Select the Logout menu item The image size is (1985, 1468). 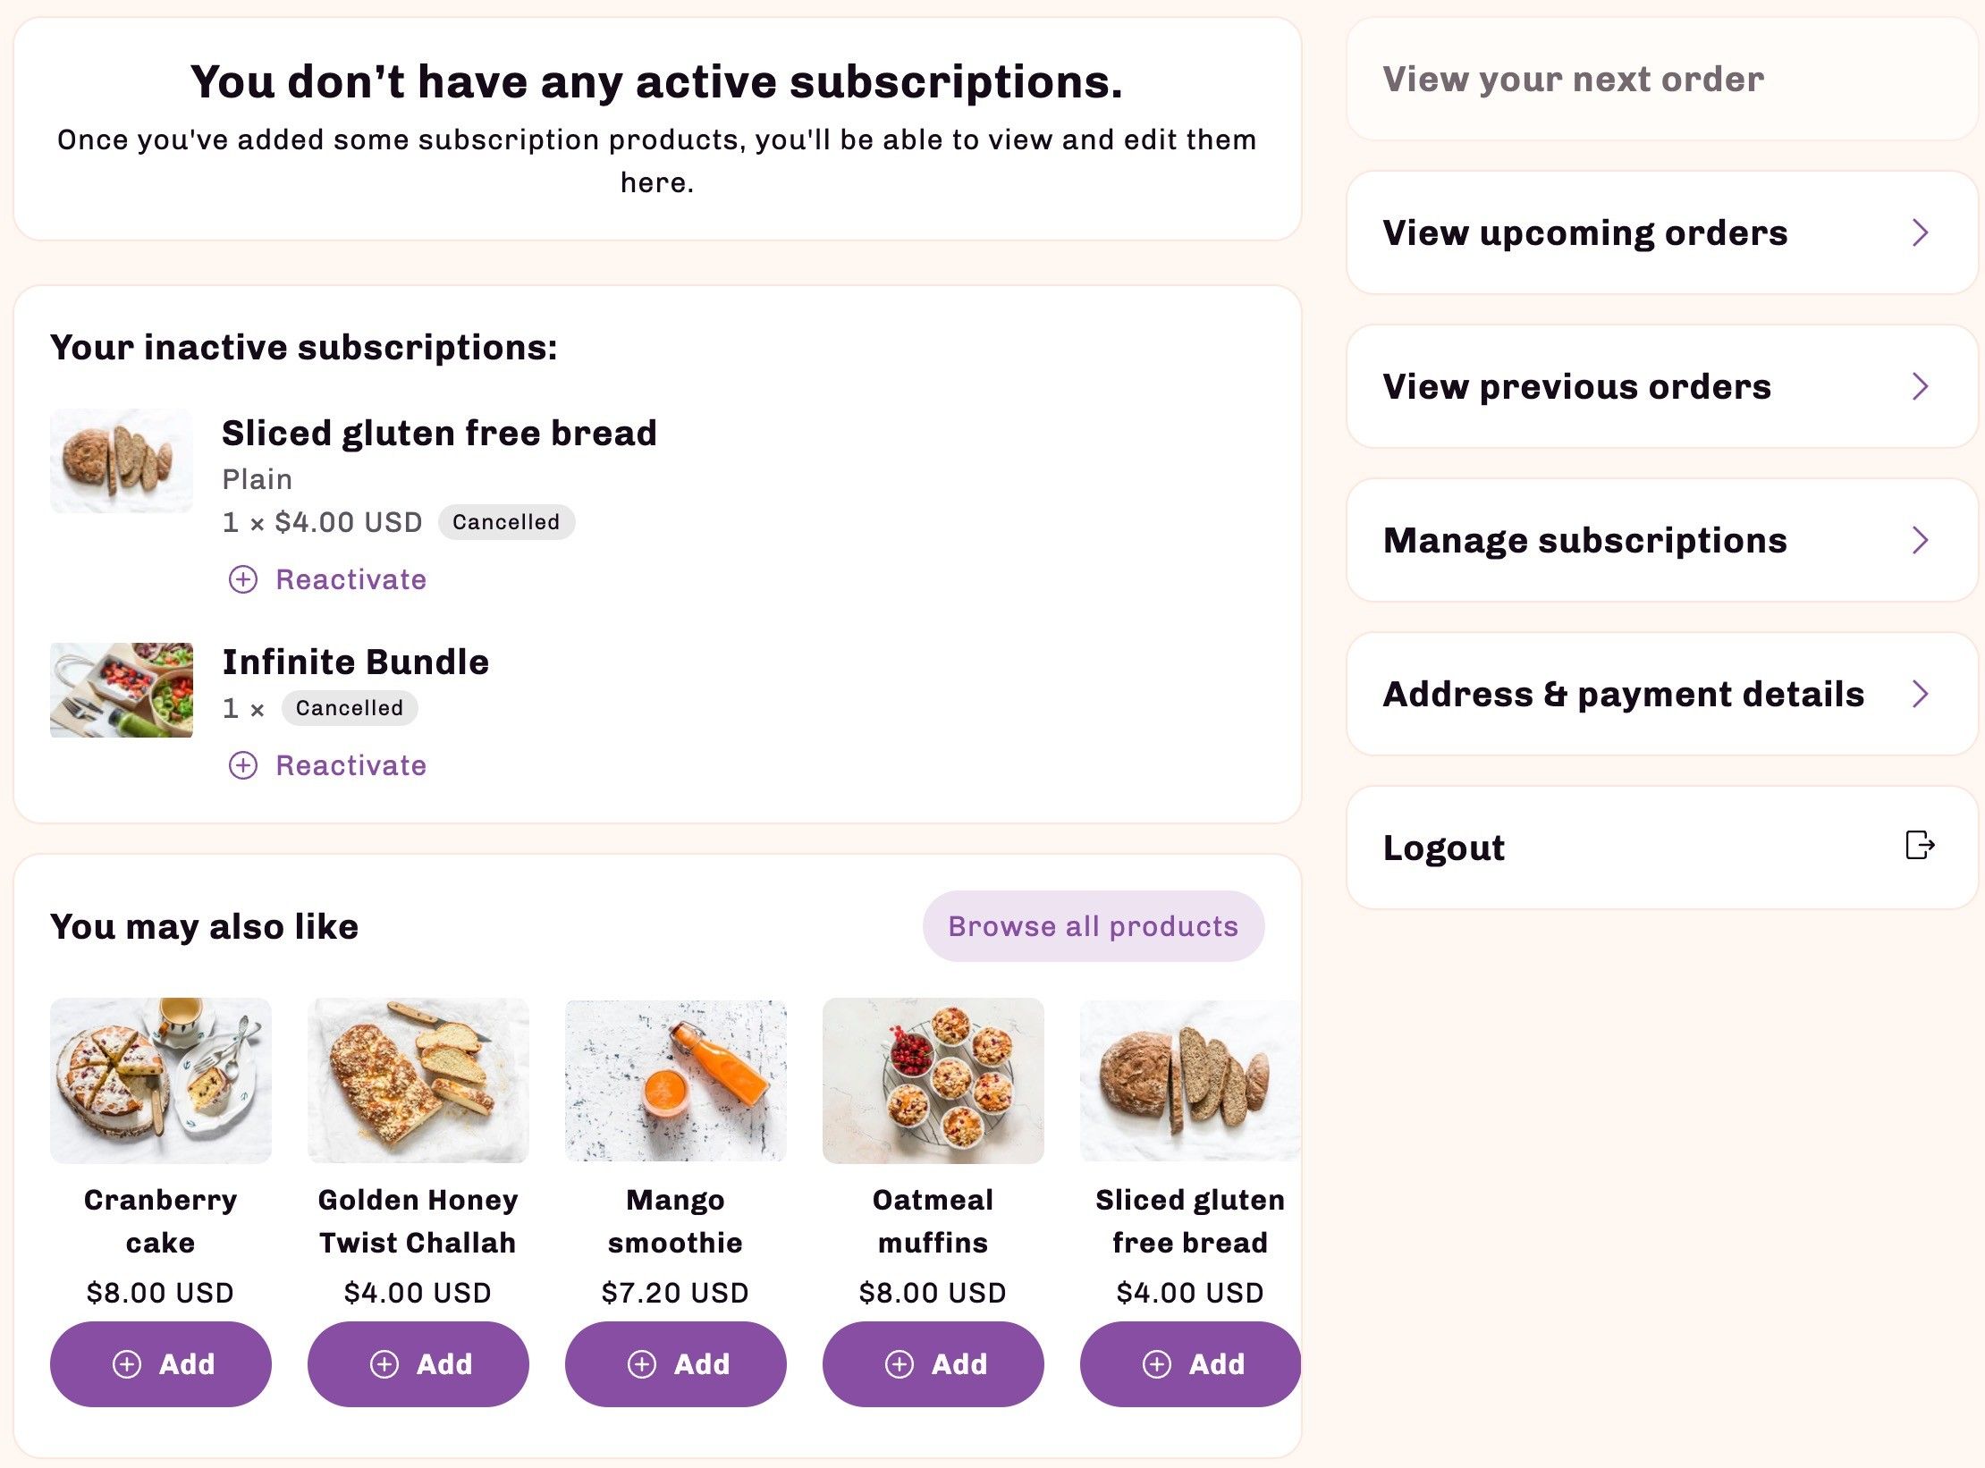(x=1662, y=848)
